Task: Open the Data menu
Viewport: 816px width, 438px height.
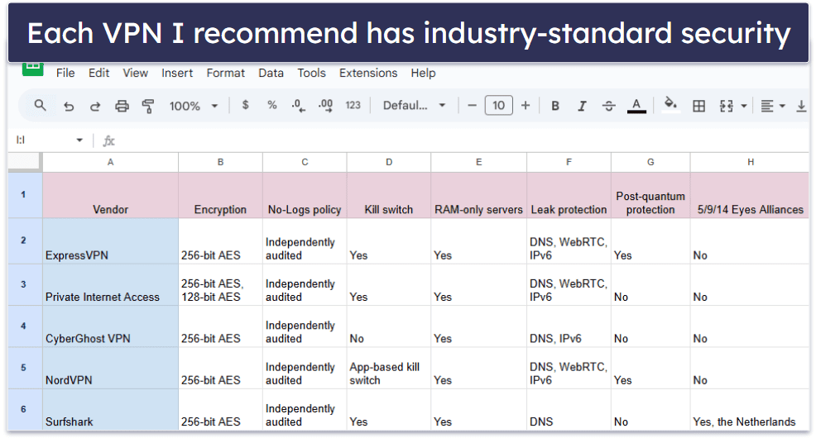Action: pyautogui.click(x=271, y=73)
